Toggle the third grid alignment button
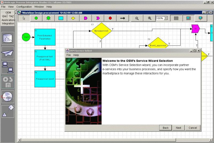This screenshot has width=214, height=143. [x=201, y=18]
